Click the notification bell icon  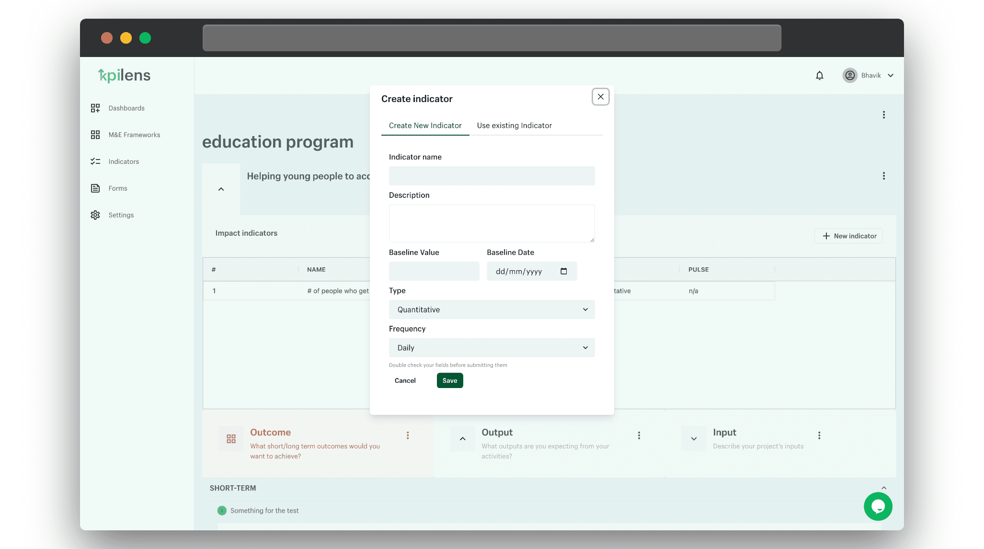pyautogui.click(x=819, y=76)
